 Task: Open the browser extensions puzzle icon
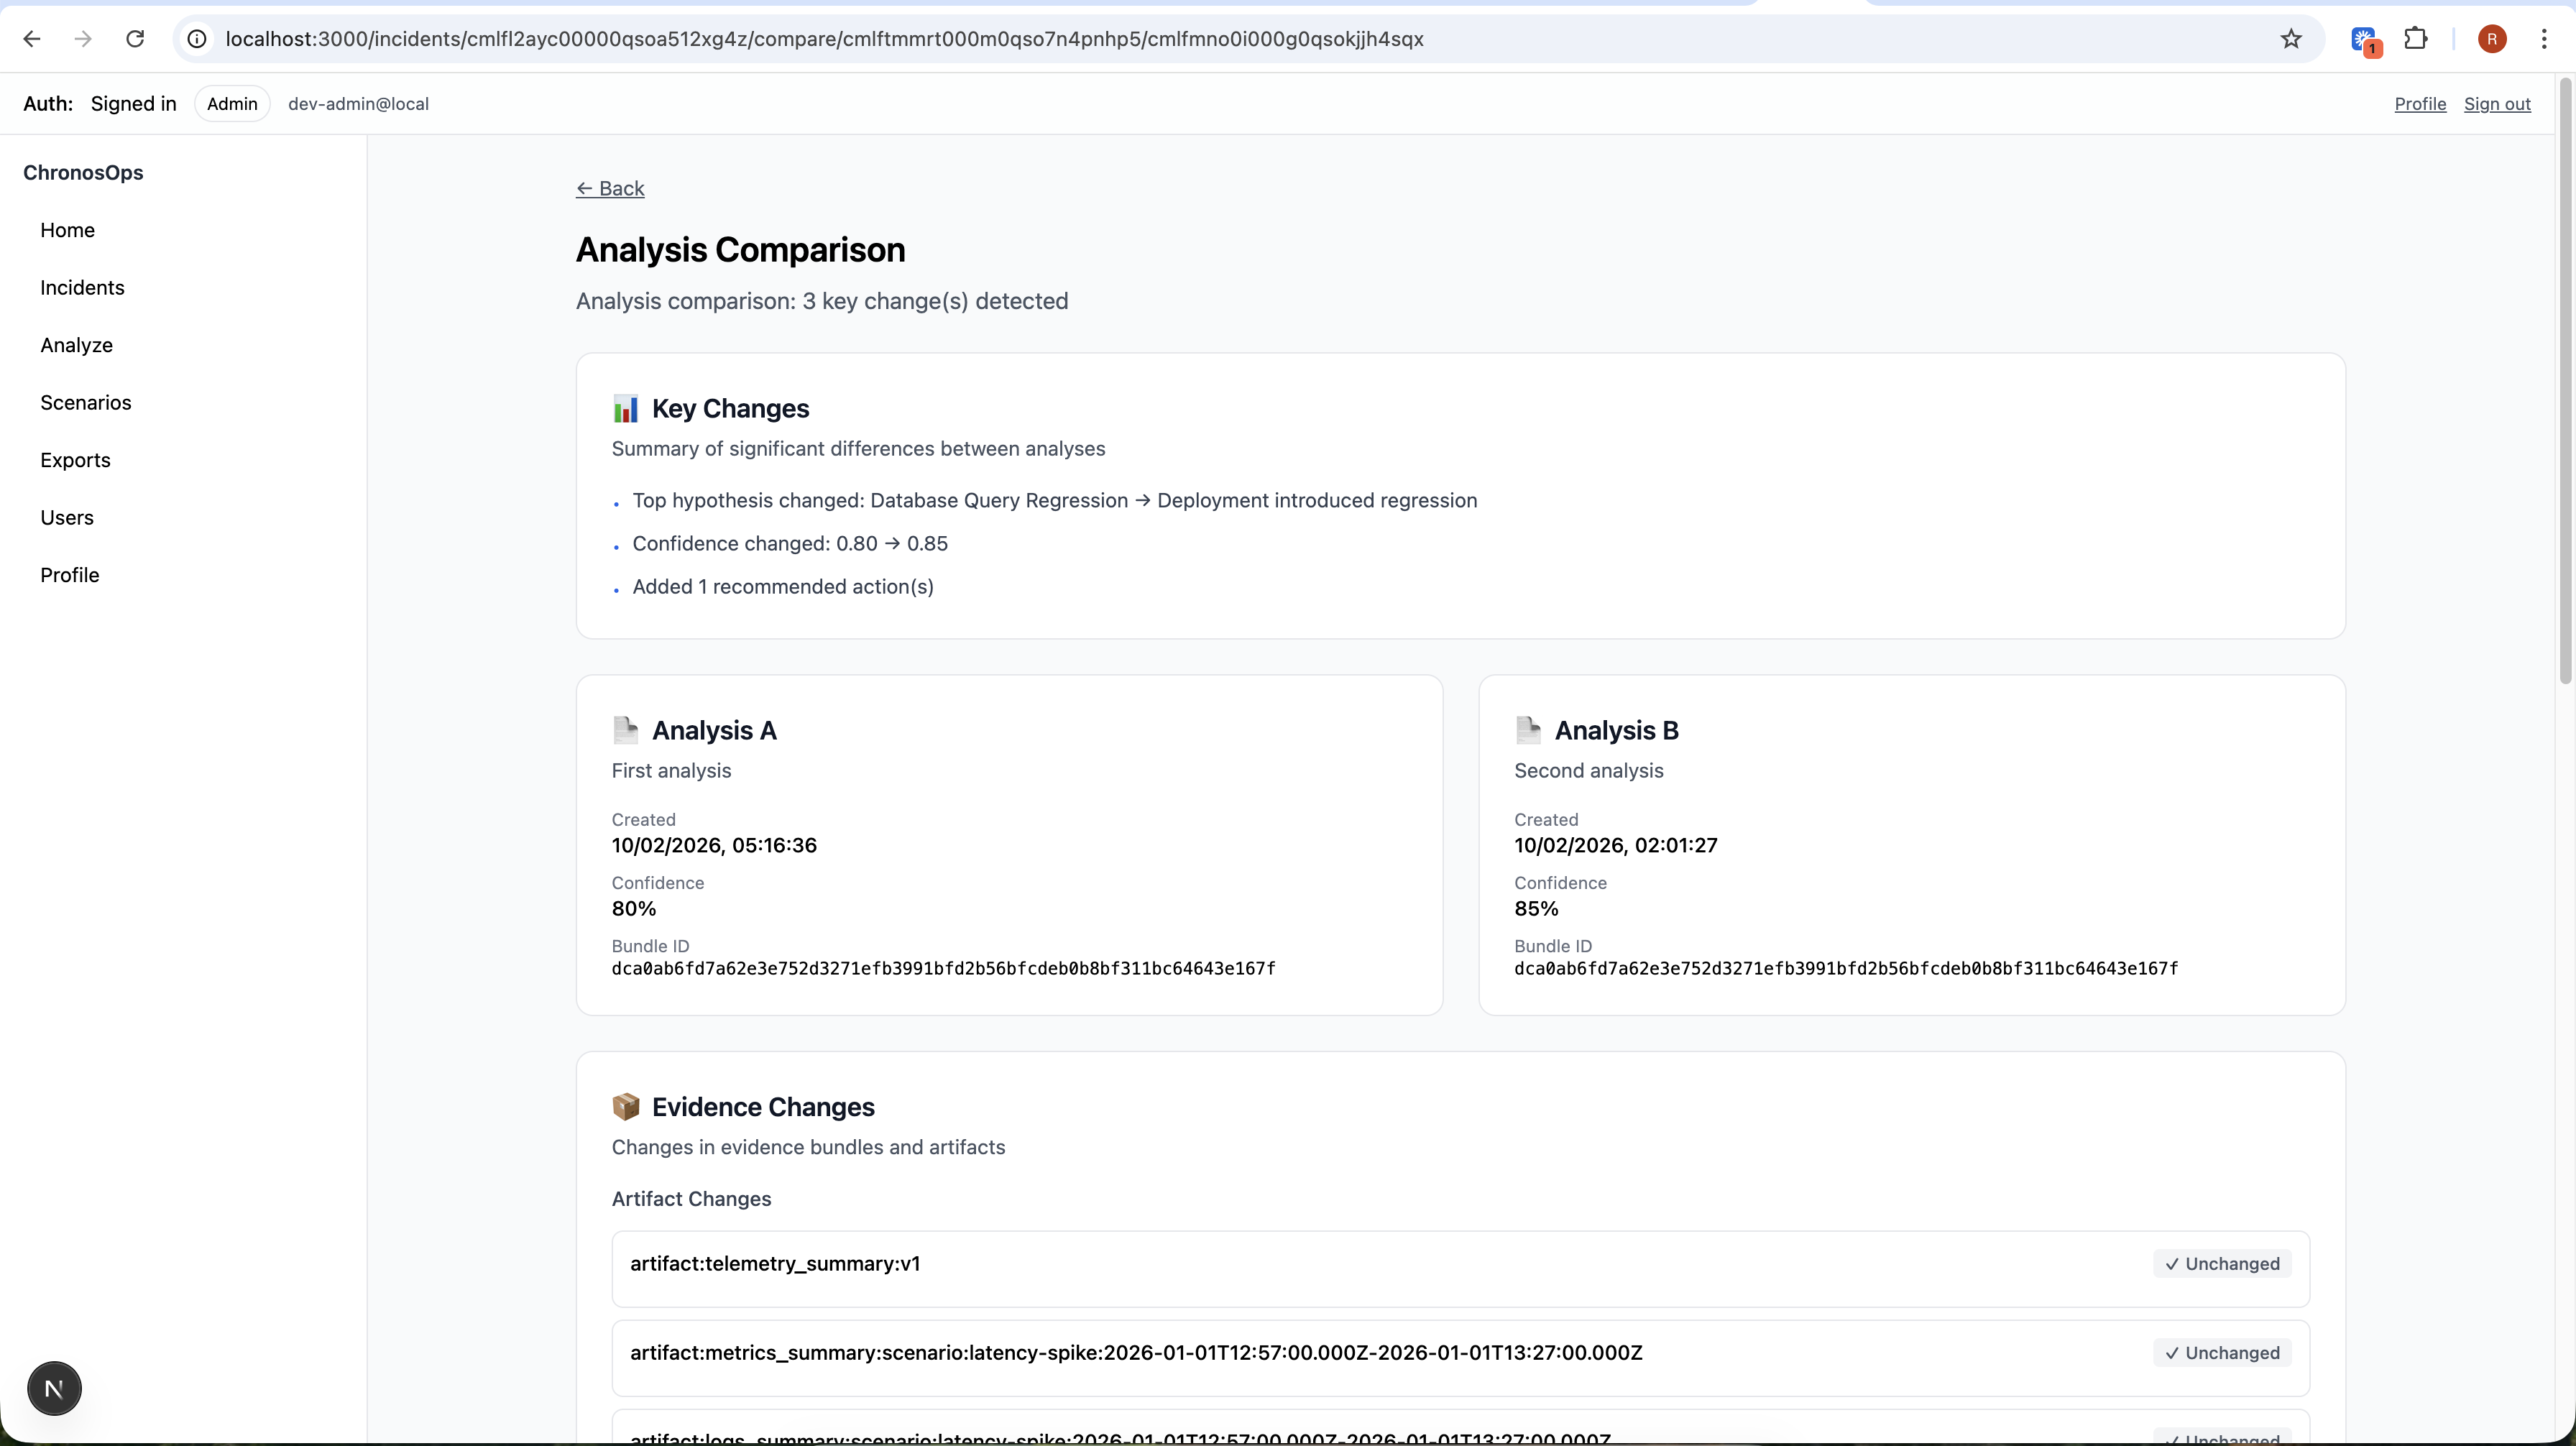[x=2416, y=39]
